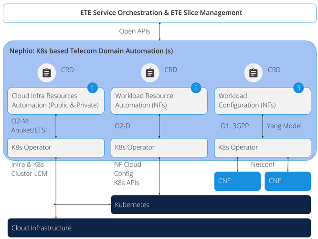The height and width of the screenshot is (239, 318).
Task: Click the K8s APIs text line
Action: tap(127, 183)
